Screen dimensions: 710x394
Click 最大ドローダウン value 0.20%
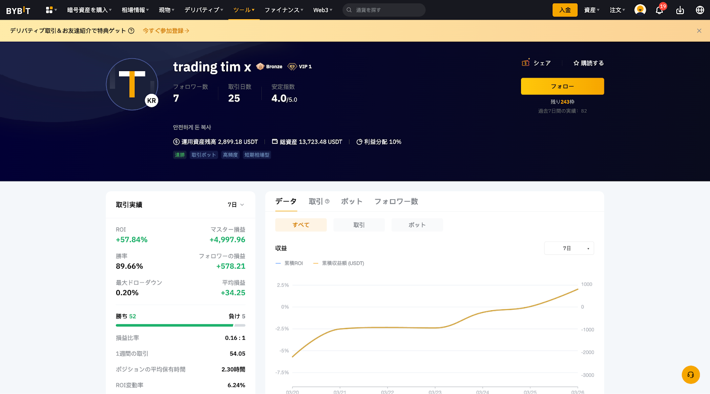click(x=127, y=293)
